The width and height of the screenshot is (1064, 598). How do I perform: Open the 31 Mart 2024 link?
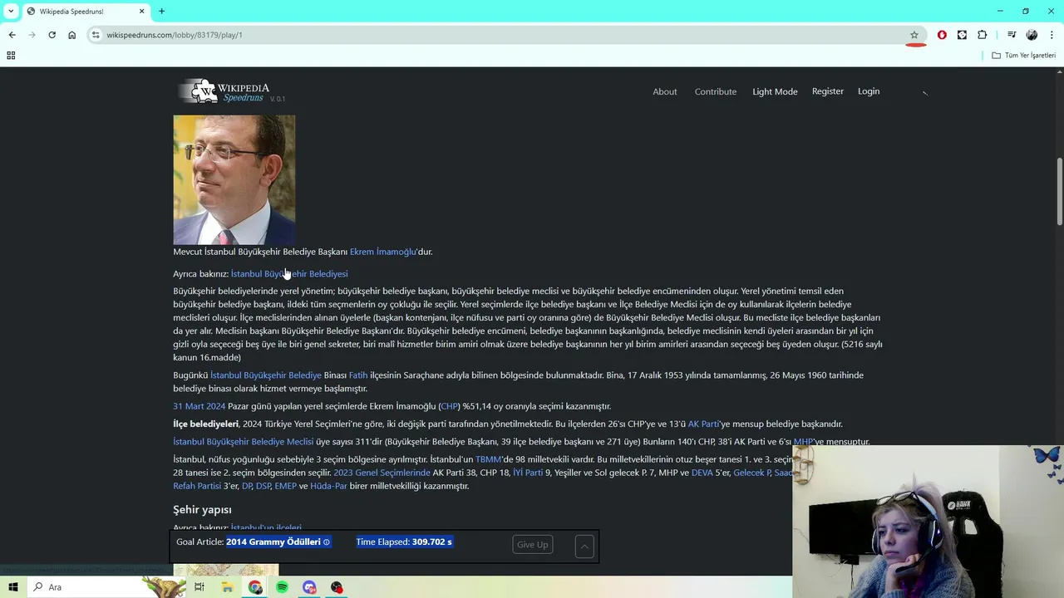199,406
